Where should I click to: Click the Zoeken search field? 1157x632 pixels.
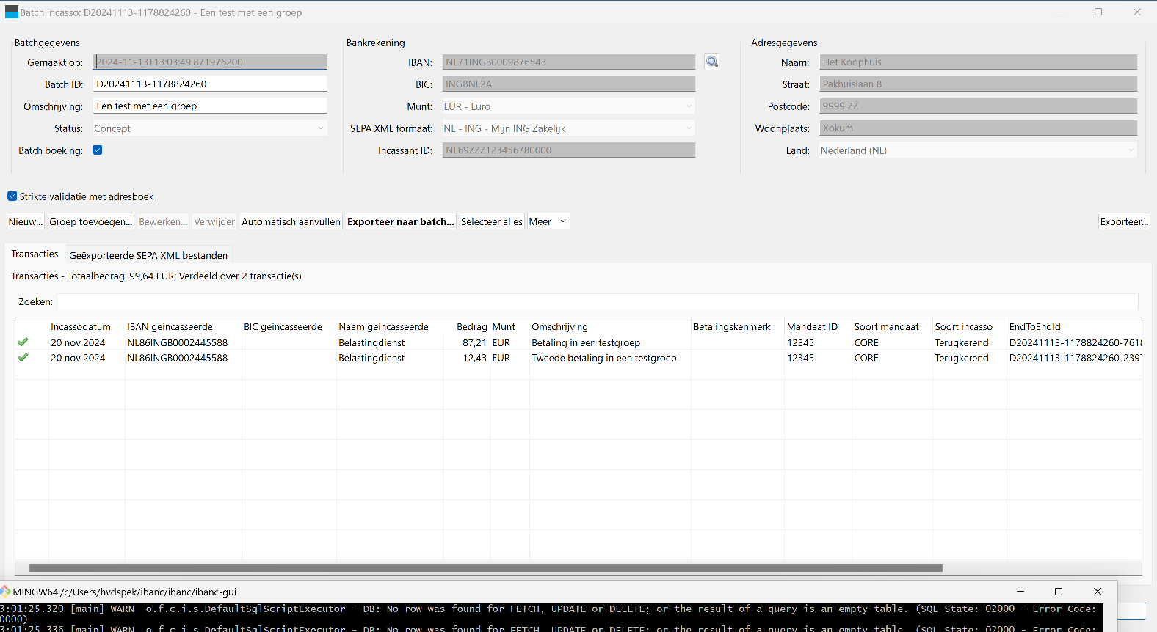pos(598,301)
